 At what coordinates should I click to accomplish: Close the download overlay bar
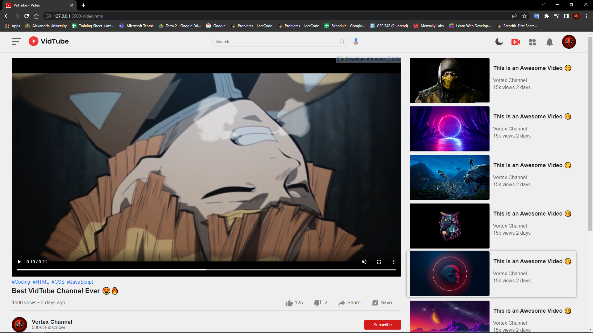(398, 59)
